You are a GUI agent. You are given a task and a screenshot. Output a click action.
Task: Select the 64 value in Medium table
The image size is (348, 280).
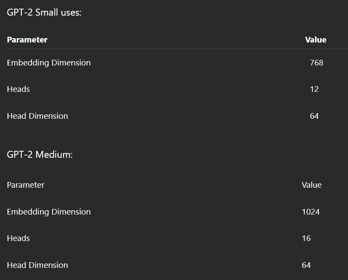click(306, 265)
